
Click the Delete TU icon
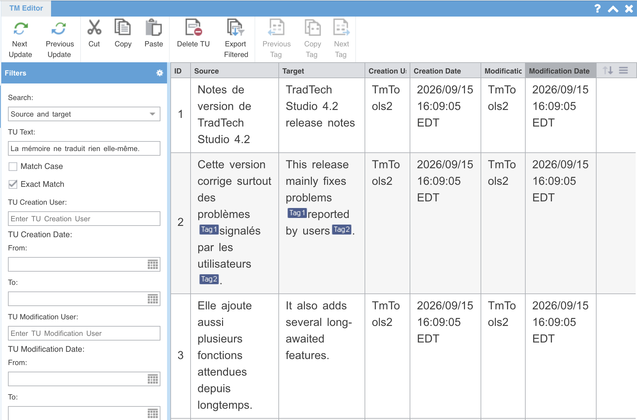[x=193, y=27]
